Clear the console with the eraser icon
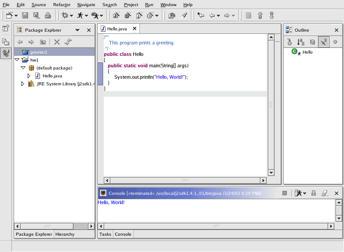The height and width of the screenshot is (252, 344). pyautogui.click(x=325, y=193)
